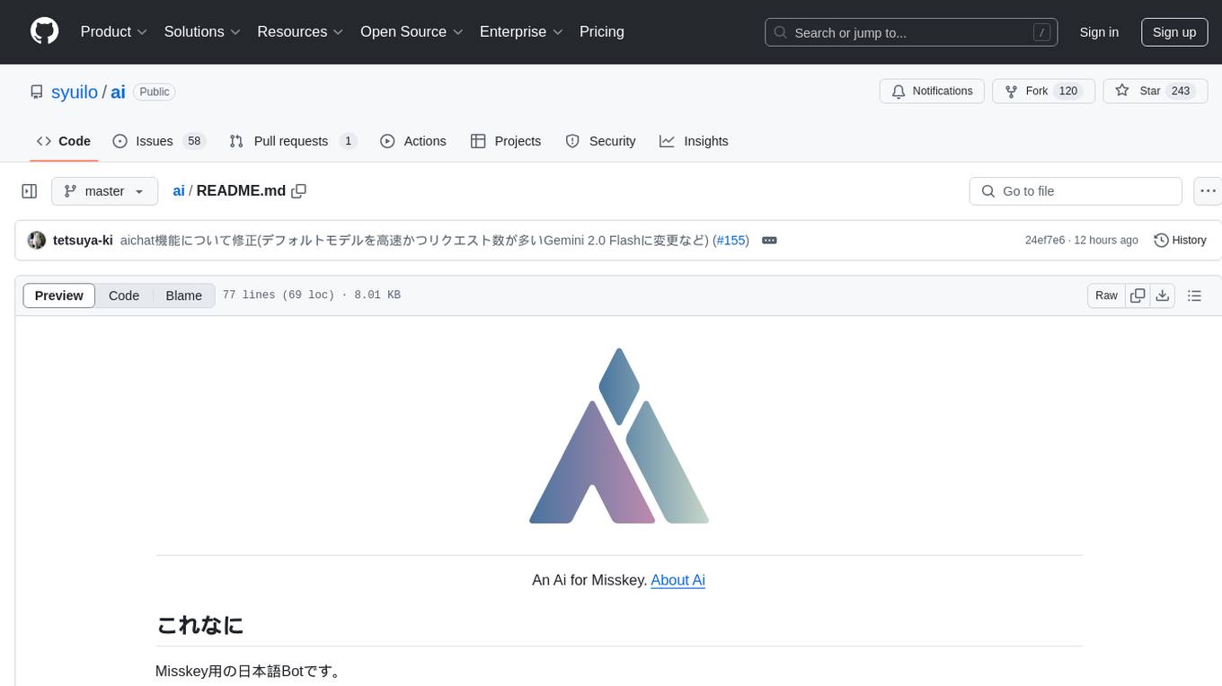Viewport: 1222px width, 686px height.
Task: Open the more file actions ellipsis menu
Action: pos(1208,191)
